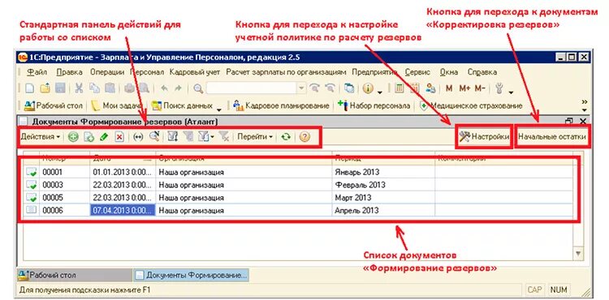Click the M memory button
The image size is (609, 300).
point(448,88)
